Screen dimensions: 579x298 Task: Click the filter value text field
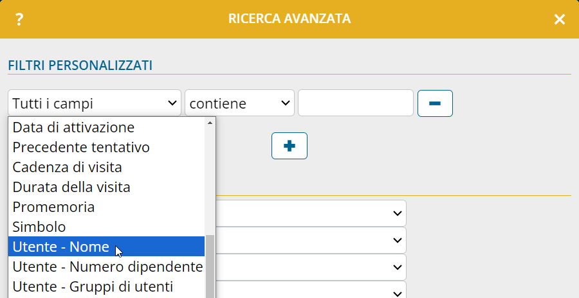click(356, 103)
